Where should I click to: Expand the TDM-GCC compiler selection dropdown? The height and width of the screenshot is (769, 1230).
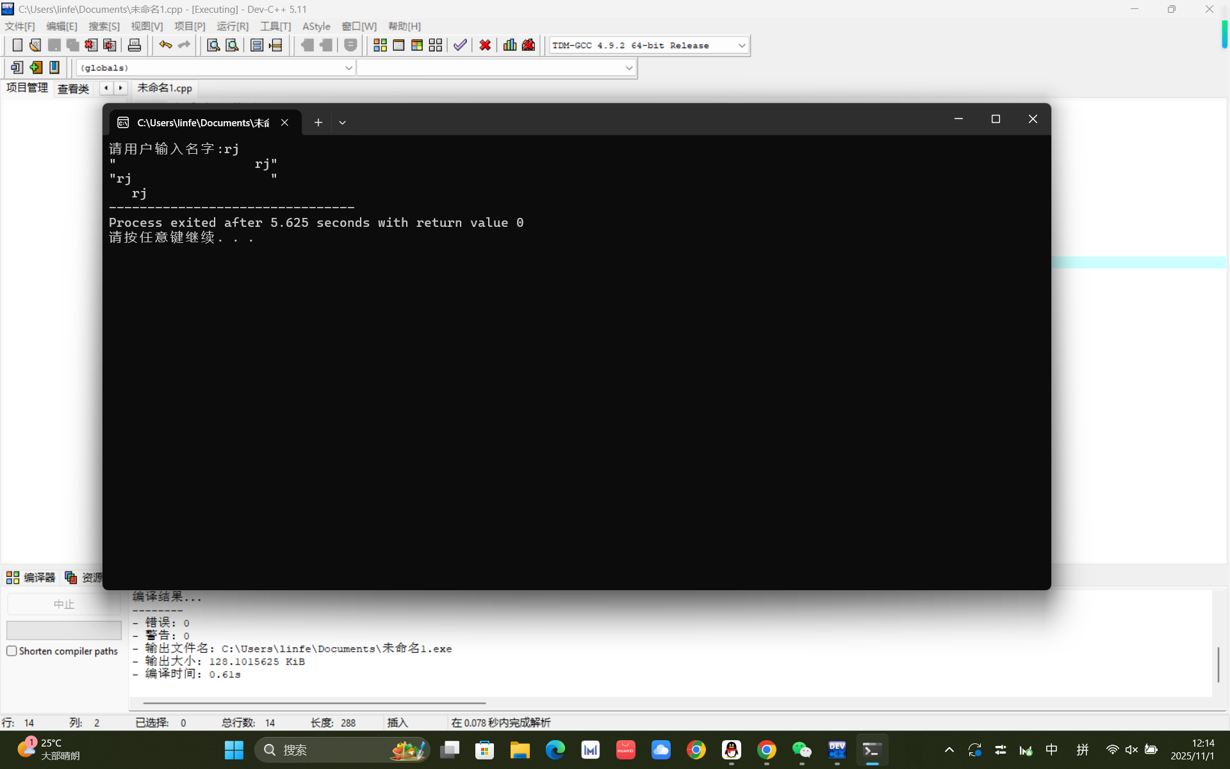click(742, 45)
